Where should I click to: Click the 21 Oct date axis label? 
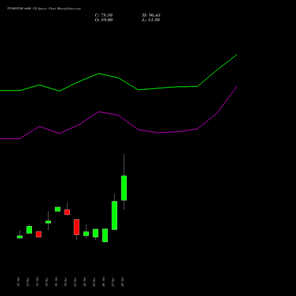pyautogui.click(x=75, y=282)
